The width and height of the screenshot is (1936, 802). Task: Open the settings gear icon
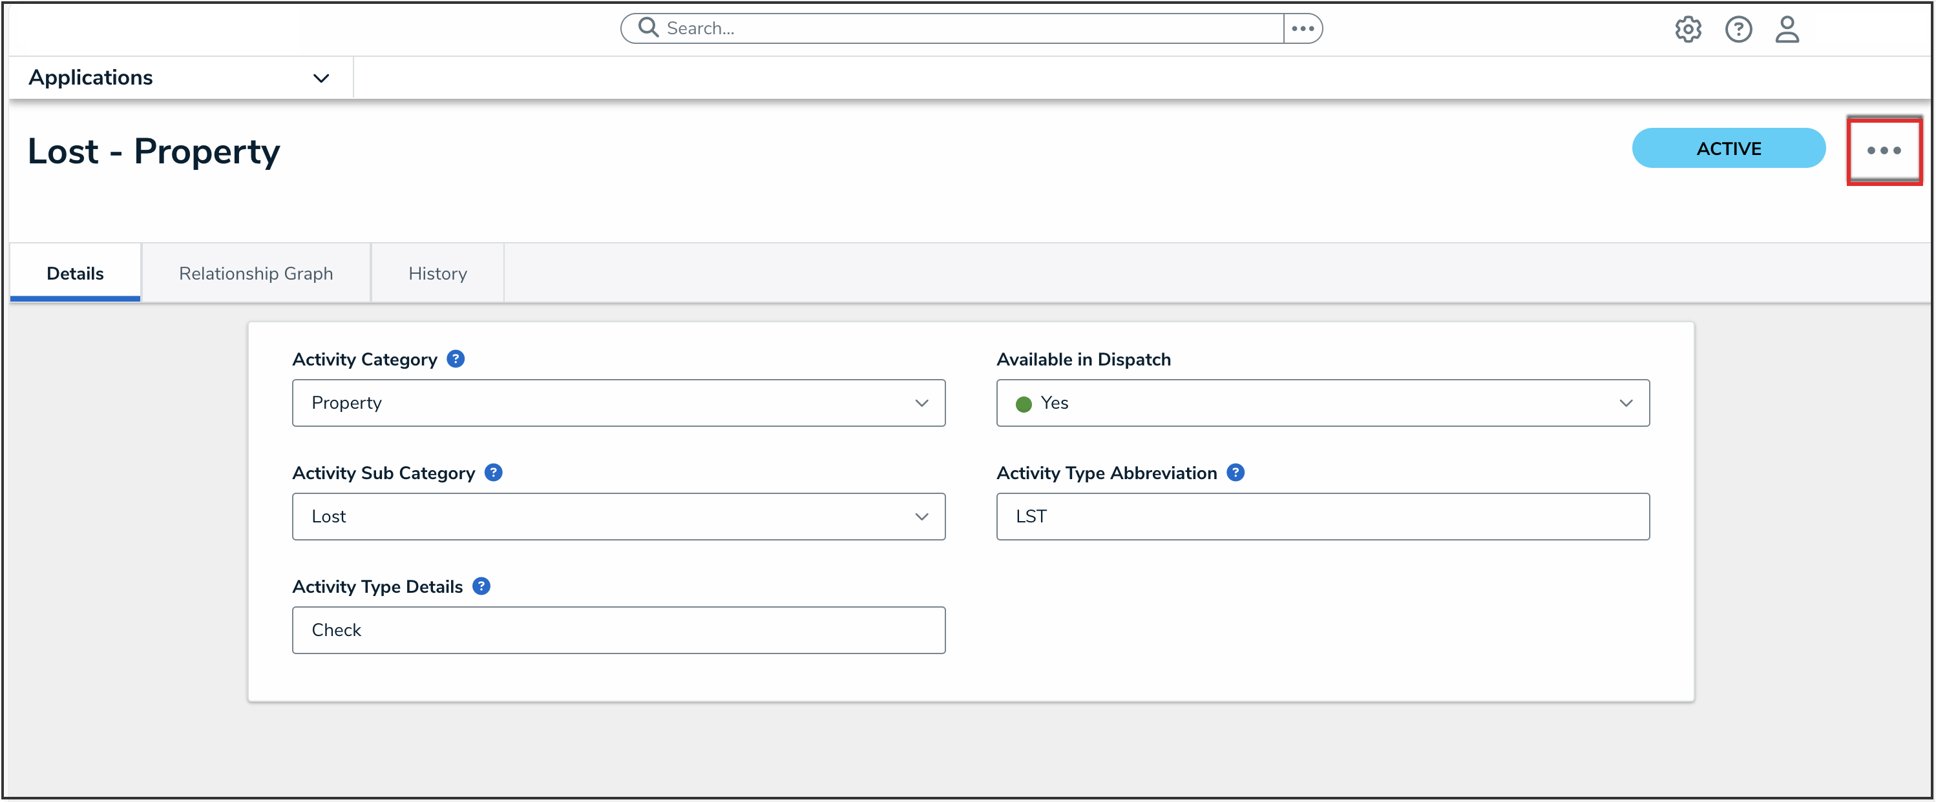pyautogui.click(x=1687, y=29)
